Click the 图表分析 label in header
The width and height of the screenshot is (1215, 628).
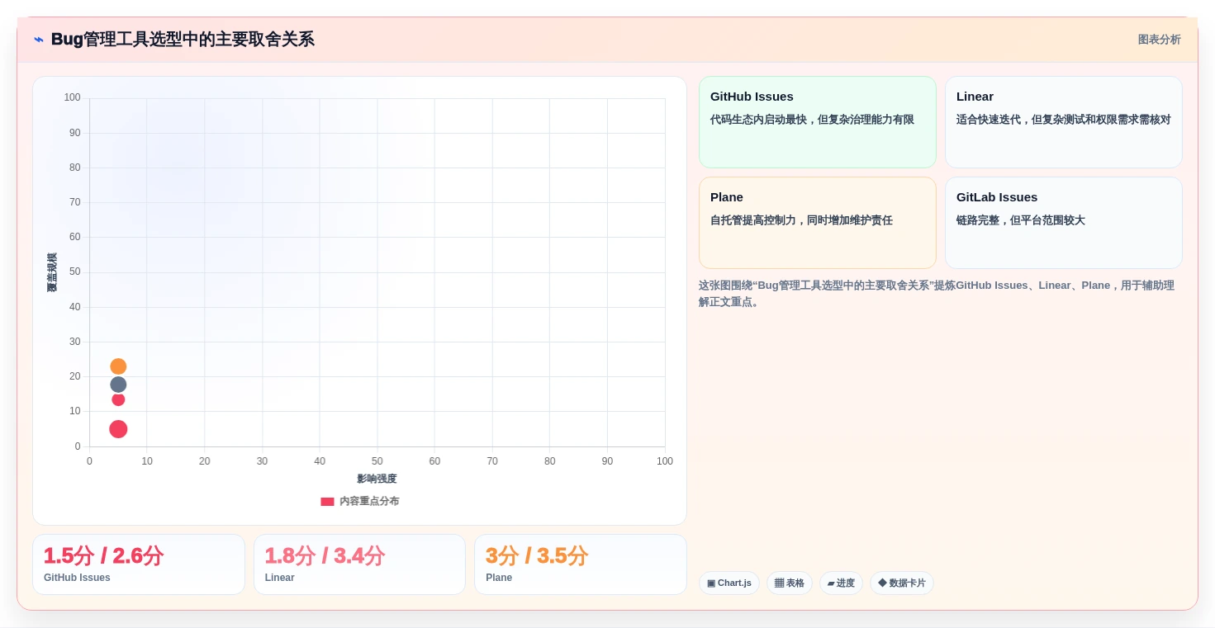tap(1159, 40)
